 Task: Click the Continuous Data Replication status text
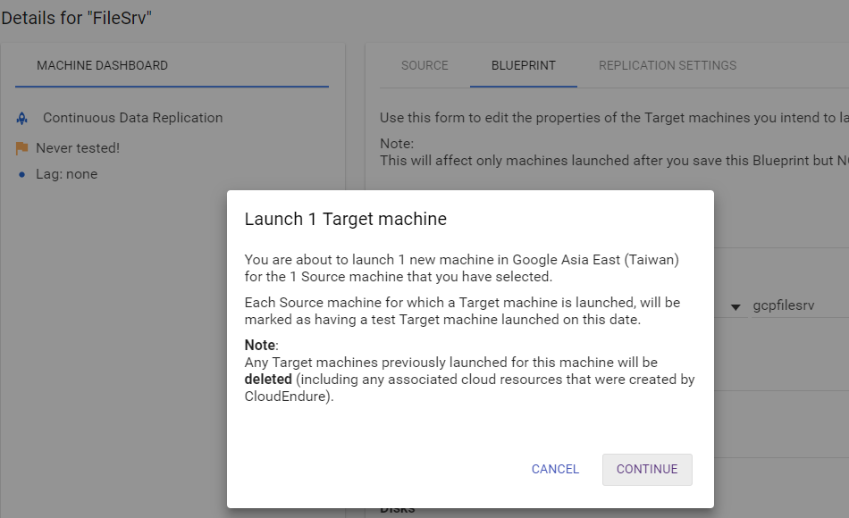tap(132, 118)
